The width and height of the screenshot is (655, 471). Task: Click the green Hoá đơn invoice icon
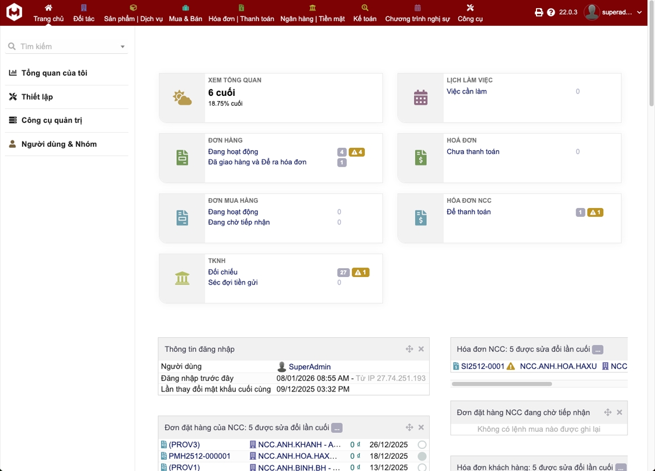421,158
